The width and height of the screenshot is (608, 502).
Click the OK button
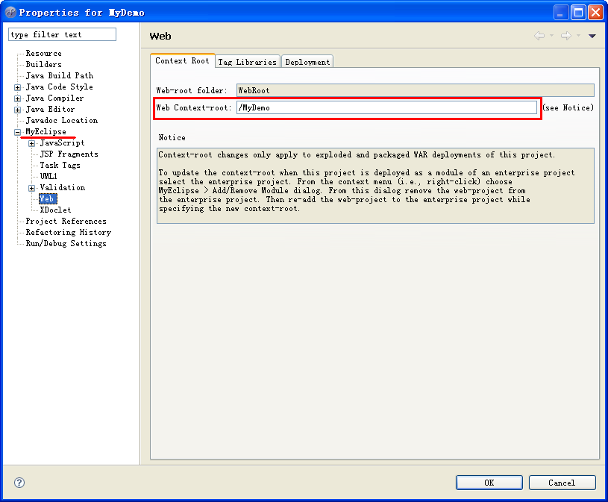click(x=489, y=483)
